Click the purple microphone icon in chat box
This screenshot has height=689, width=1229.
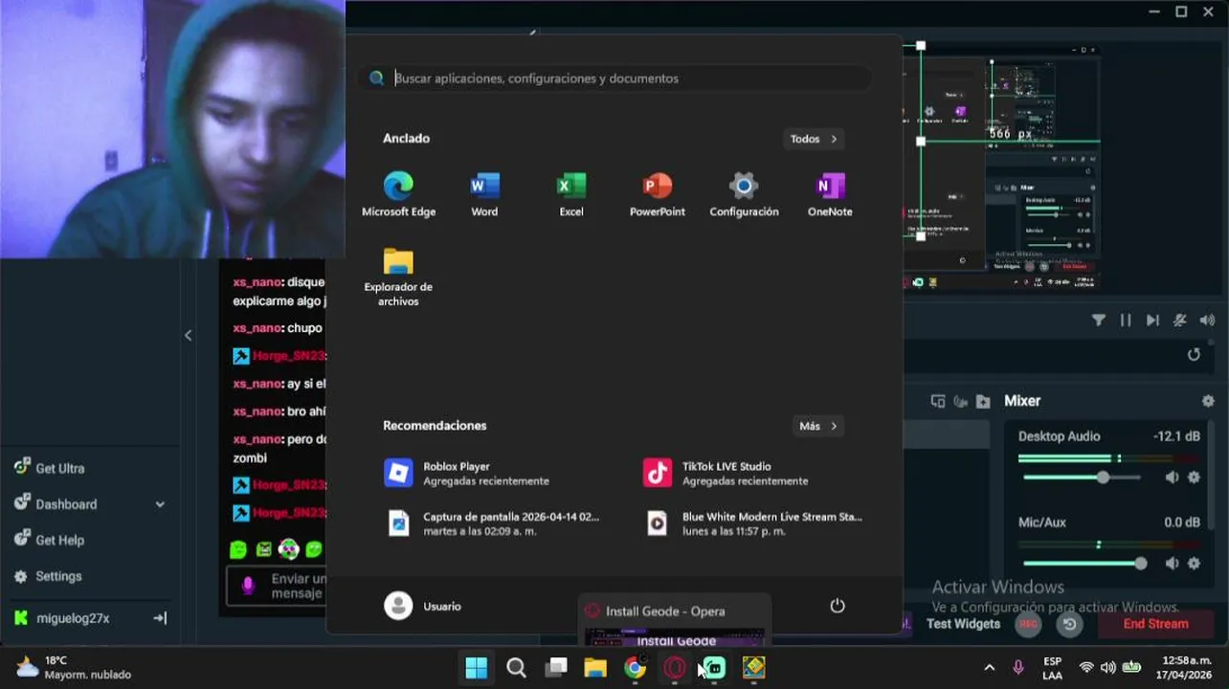[248, 586]
